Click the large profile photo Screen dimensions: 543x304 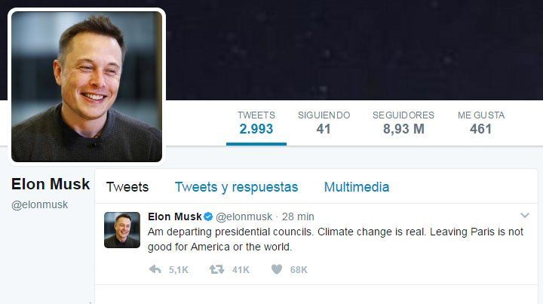point(86,85)
